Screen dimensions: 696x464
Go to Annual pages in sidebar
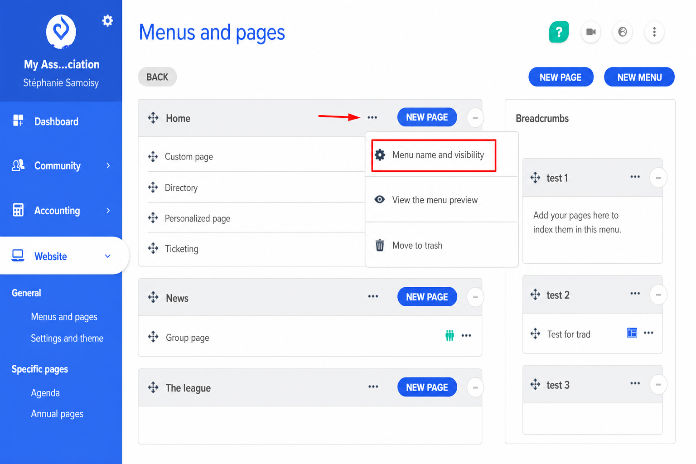click(x=57, y=414)
